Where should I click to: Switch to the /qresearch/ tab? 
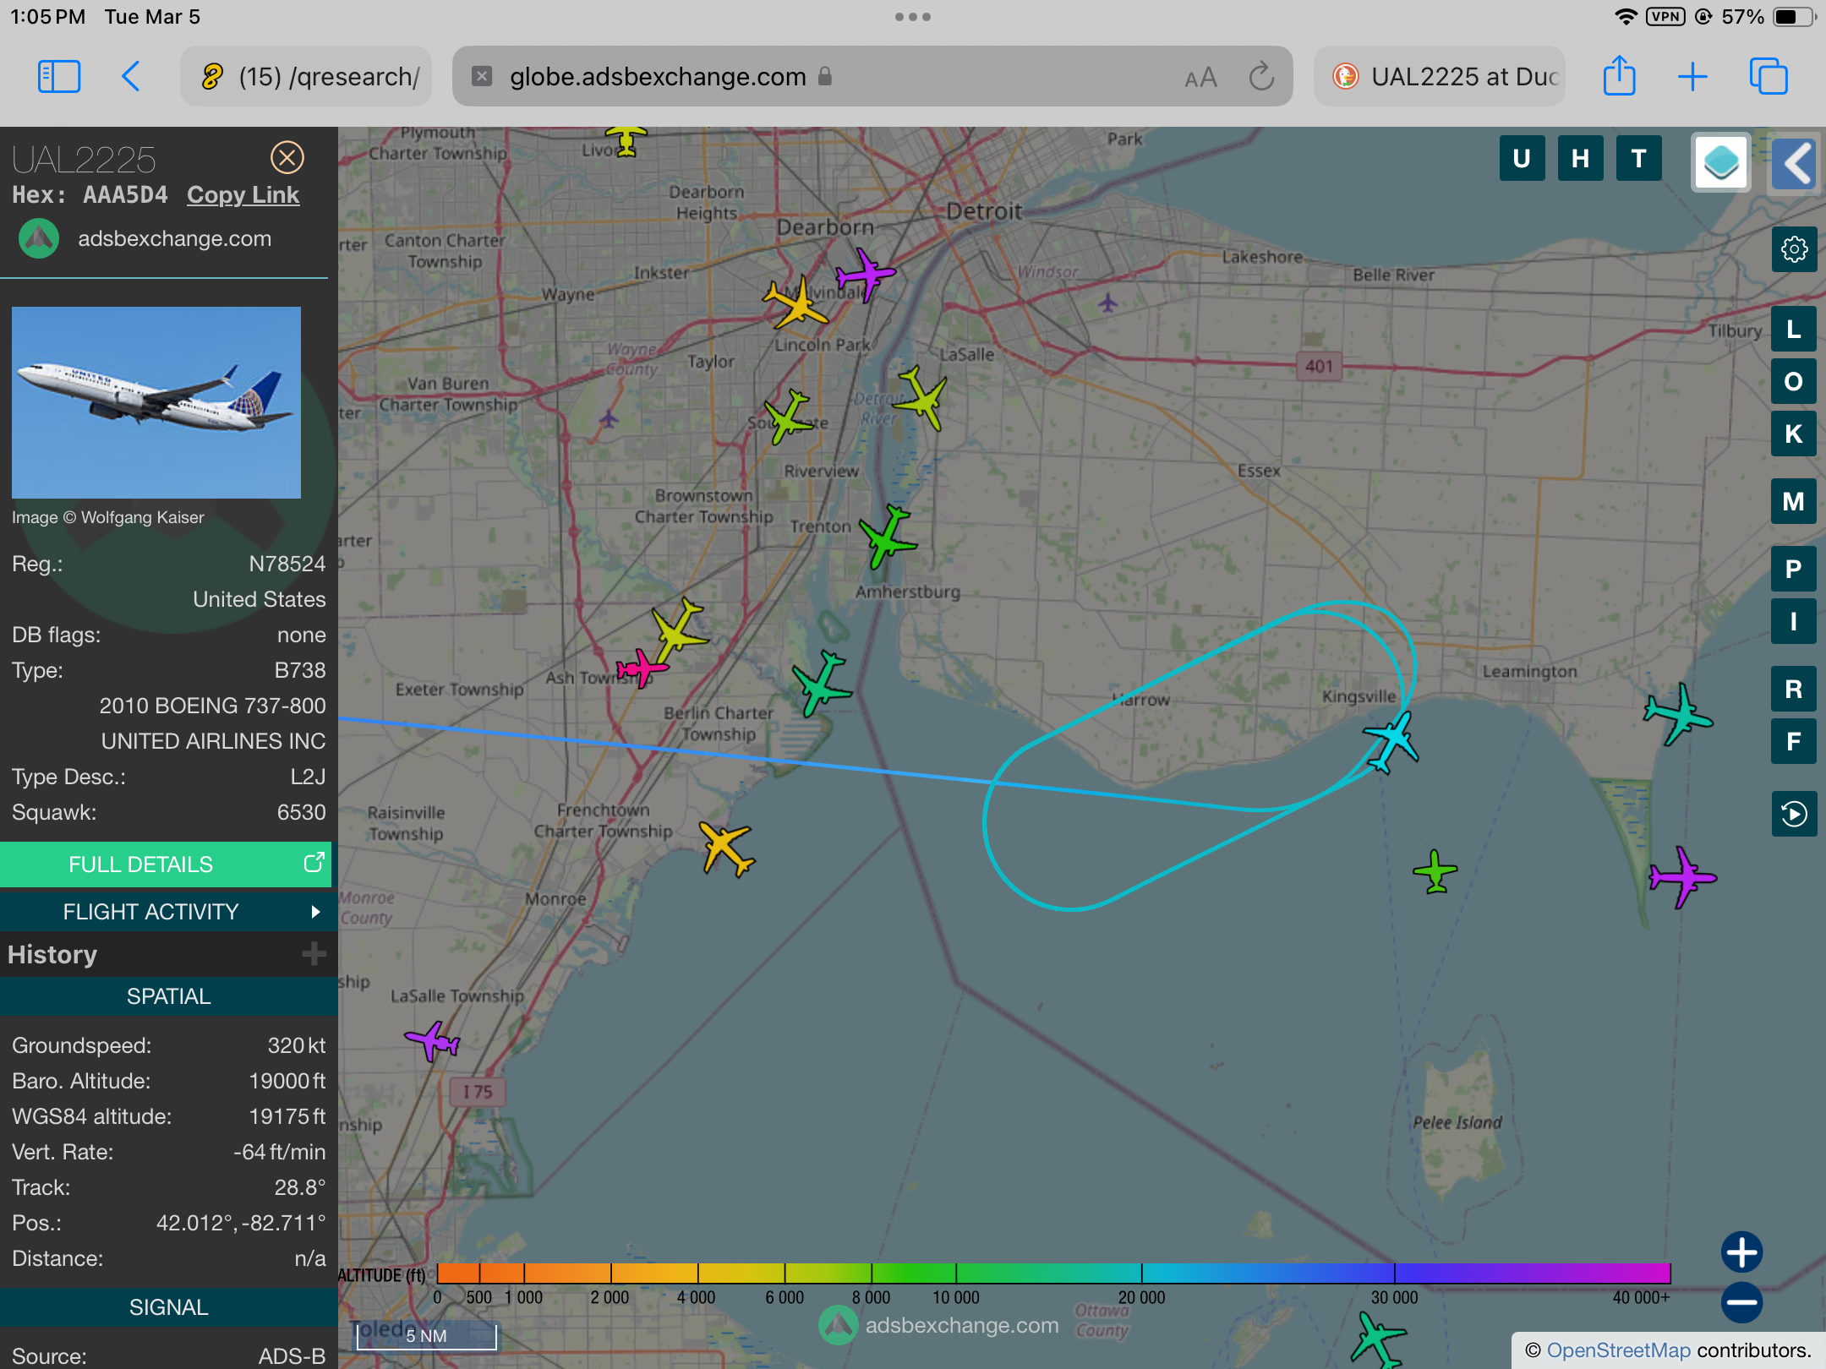(306, 77)
